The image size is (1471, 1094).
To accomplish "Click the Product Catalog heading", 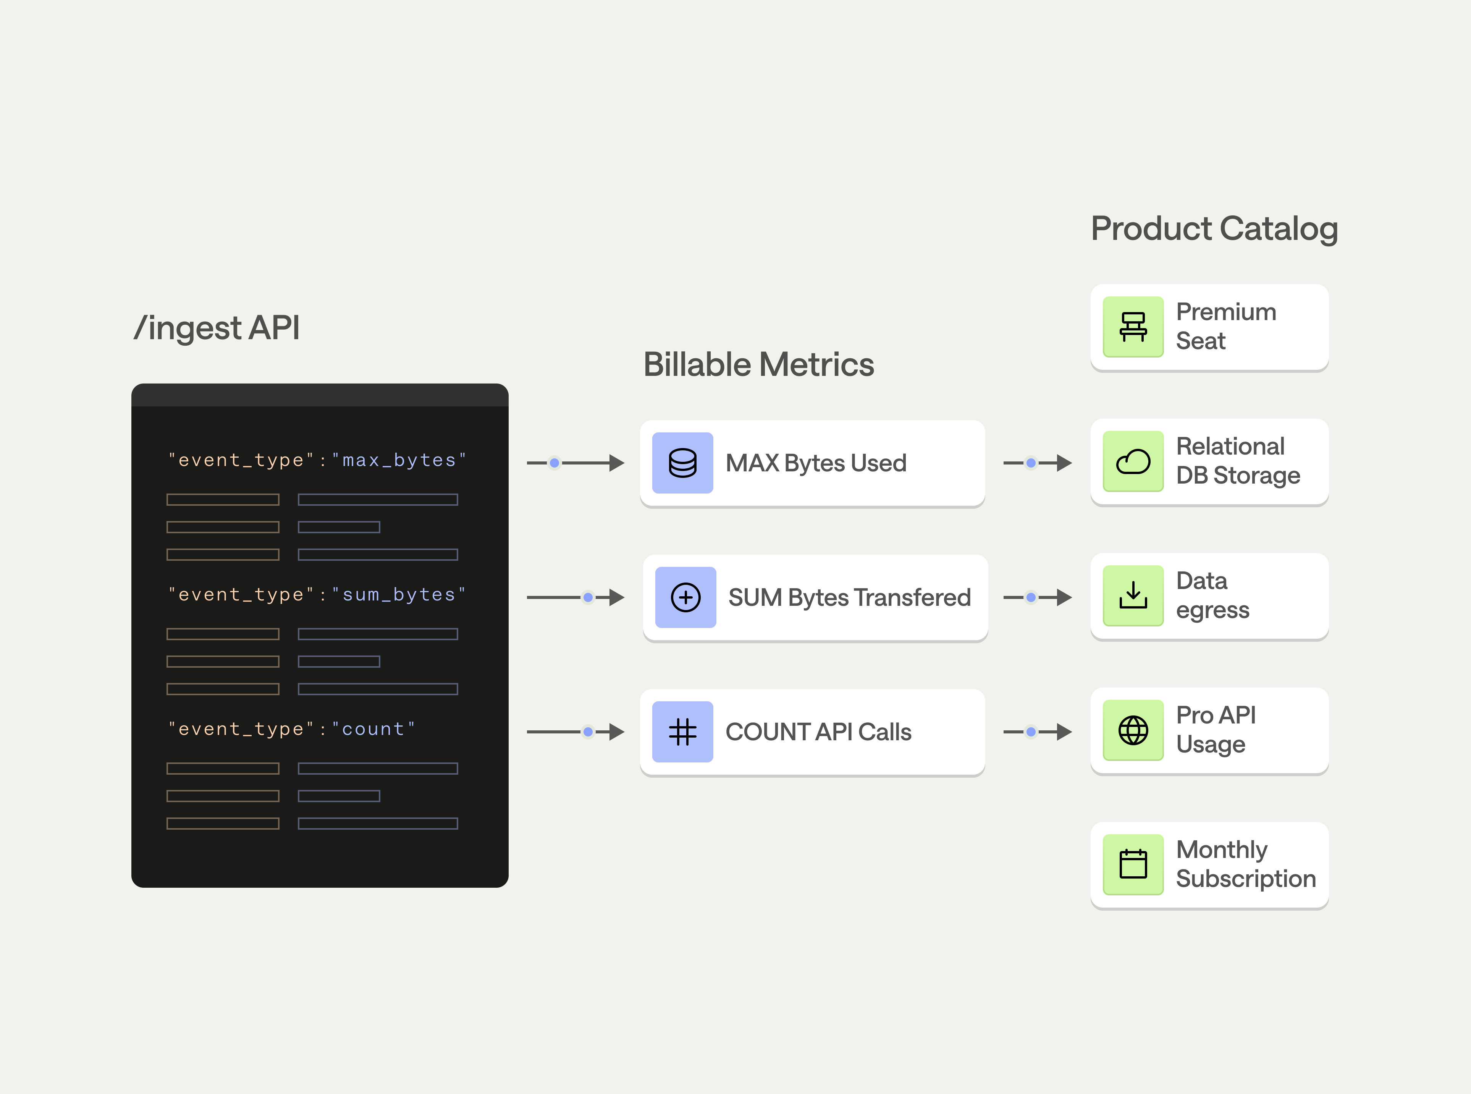I will tap(1214, 228).
